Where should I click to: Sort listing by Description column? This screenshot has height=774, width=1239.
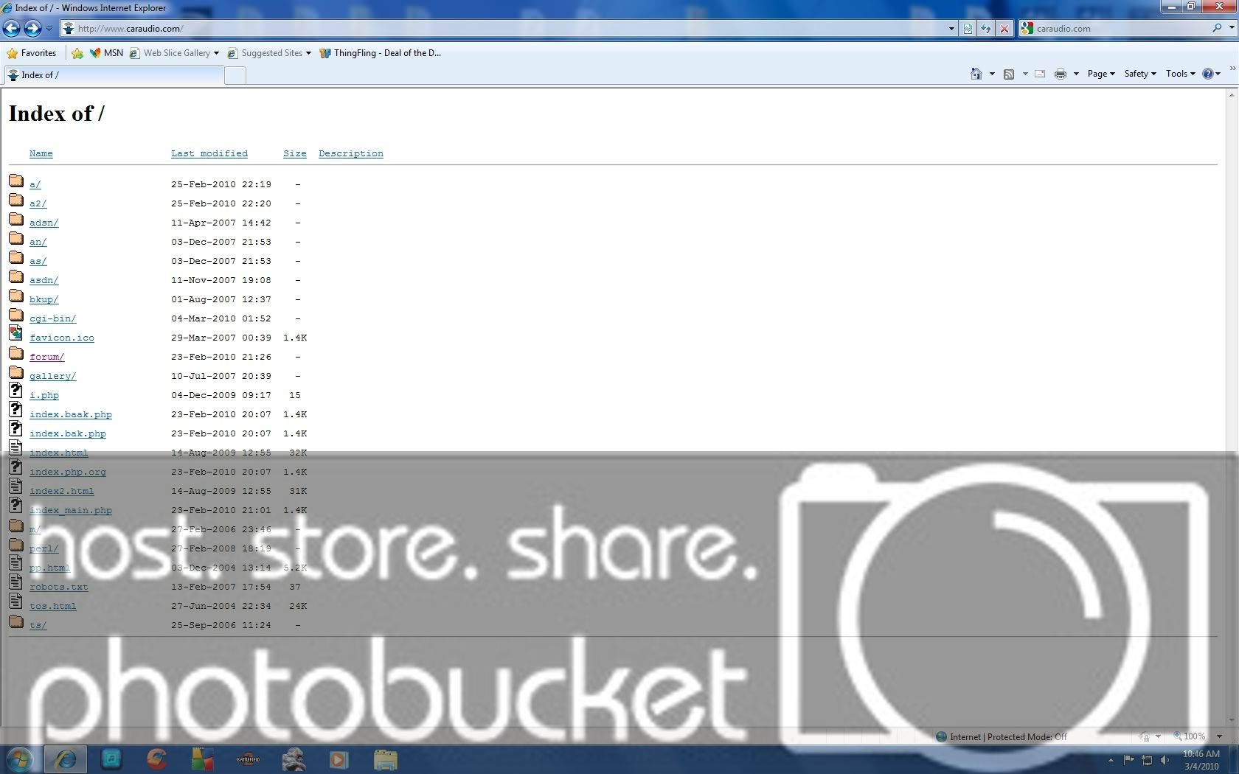click(x=351, y=153)
